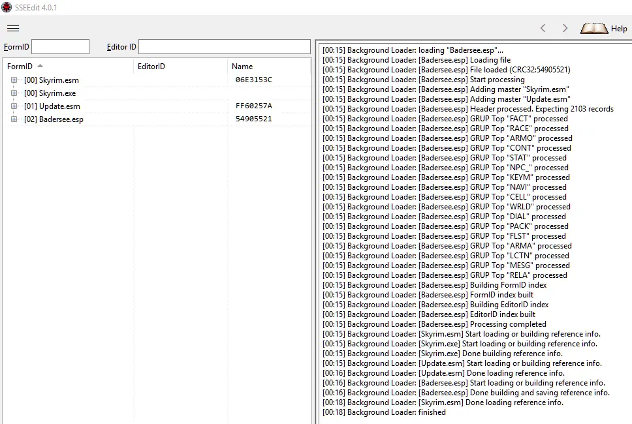This screenshot has height=424, width=632.
Task: Click log line Expecting 2103 records
Action: click(x=468, y=109)
